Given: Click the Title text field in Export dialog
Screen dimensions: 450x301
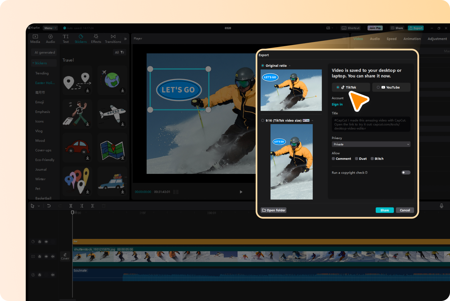Looking at the screenshot, I should (x=371, y=124).
